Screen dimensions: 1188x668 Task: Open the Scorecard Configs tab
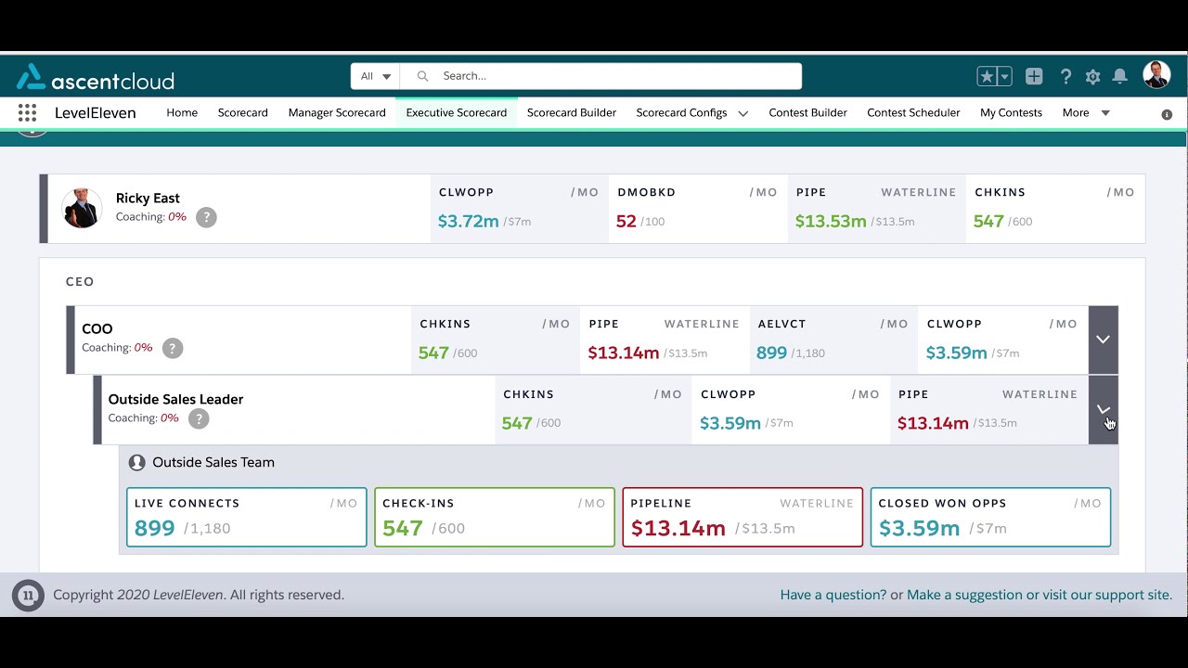point(681,112)
